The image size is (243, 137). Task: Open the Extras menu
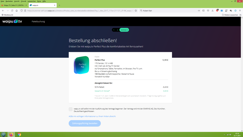(39, 1)
